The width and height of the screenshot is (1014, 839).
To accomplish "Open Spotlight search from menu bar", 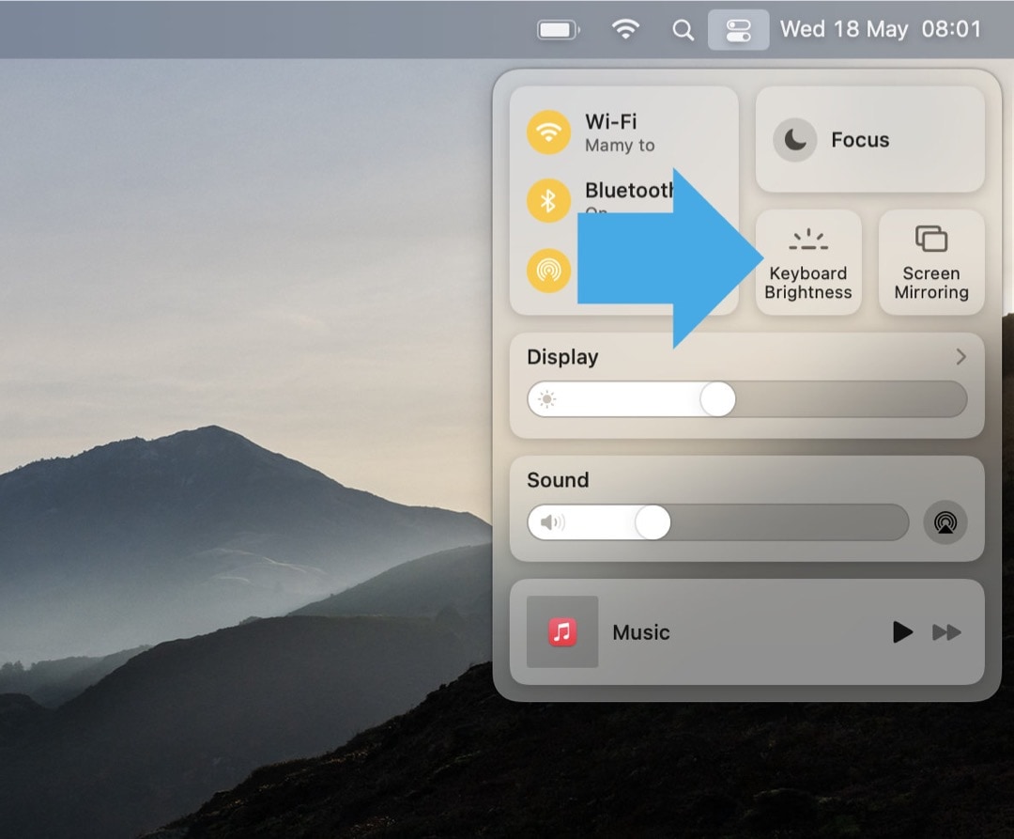I will coord(683,29).
